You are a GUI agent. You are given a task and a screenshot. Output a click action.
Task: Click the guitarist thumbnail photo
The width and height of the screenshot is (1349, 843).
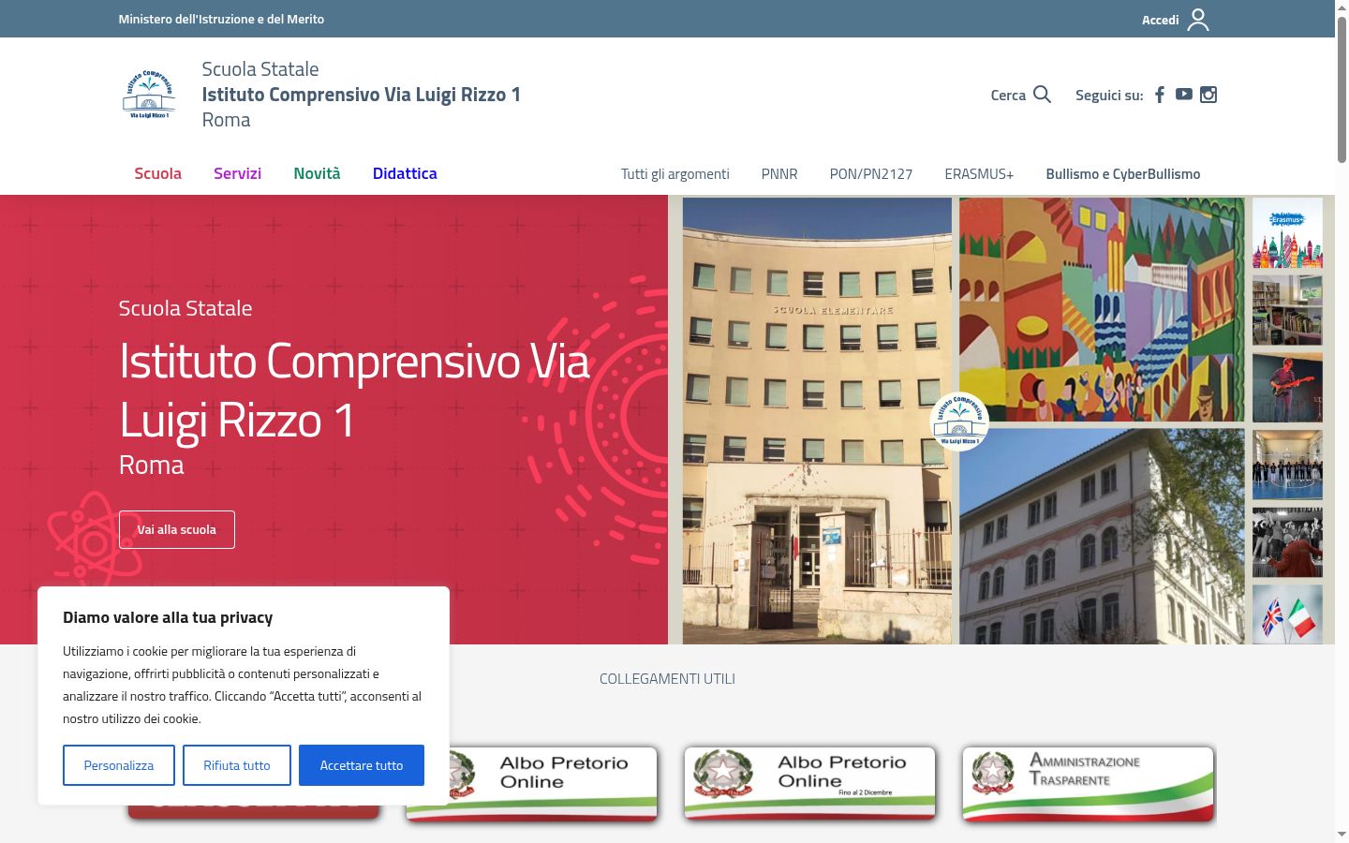pos(1287,388)
